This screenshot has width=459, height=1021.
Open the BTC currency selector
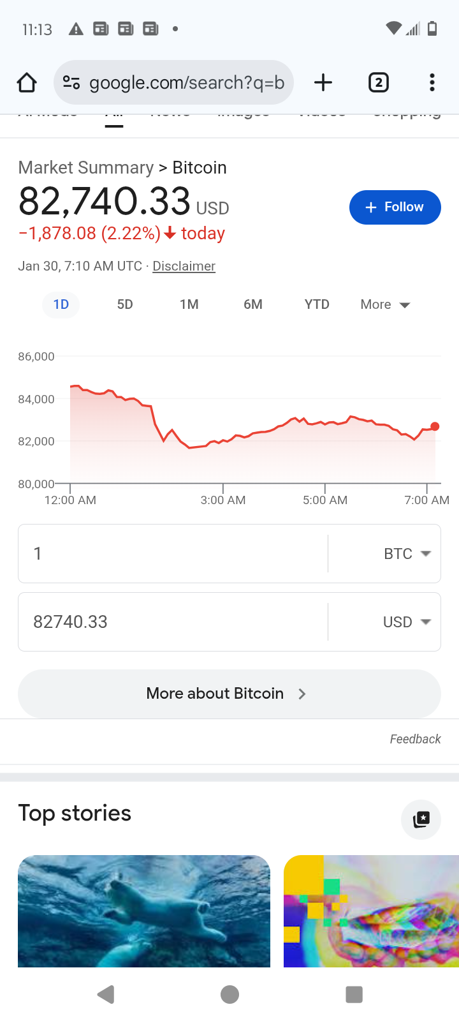coord(407,554)
